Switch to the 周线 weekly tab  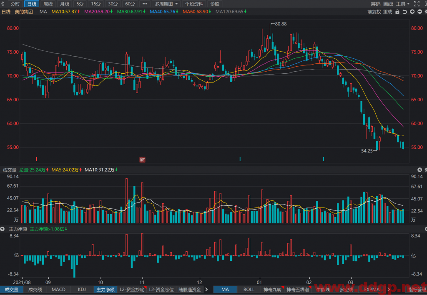[48, 4]
